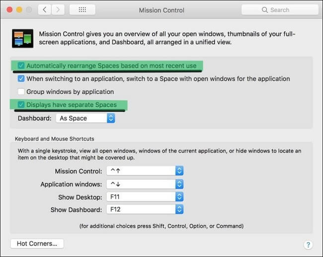Screen dimensions: 323x257
Task: Click the Hot Corners button
Action: [x=37, y=244]
